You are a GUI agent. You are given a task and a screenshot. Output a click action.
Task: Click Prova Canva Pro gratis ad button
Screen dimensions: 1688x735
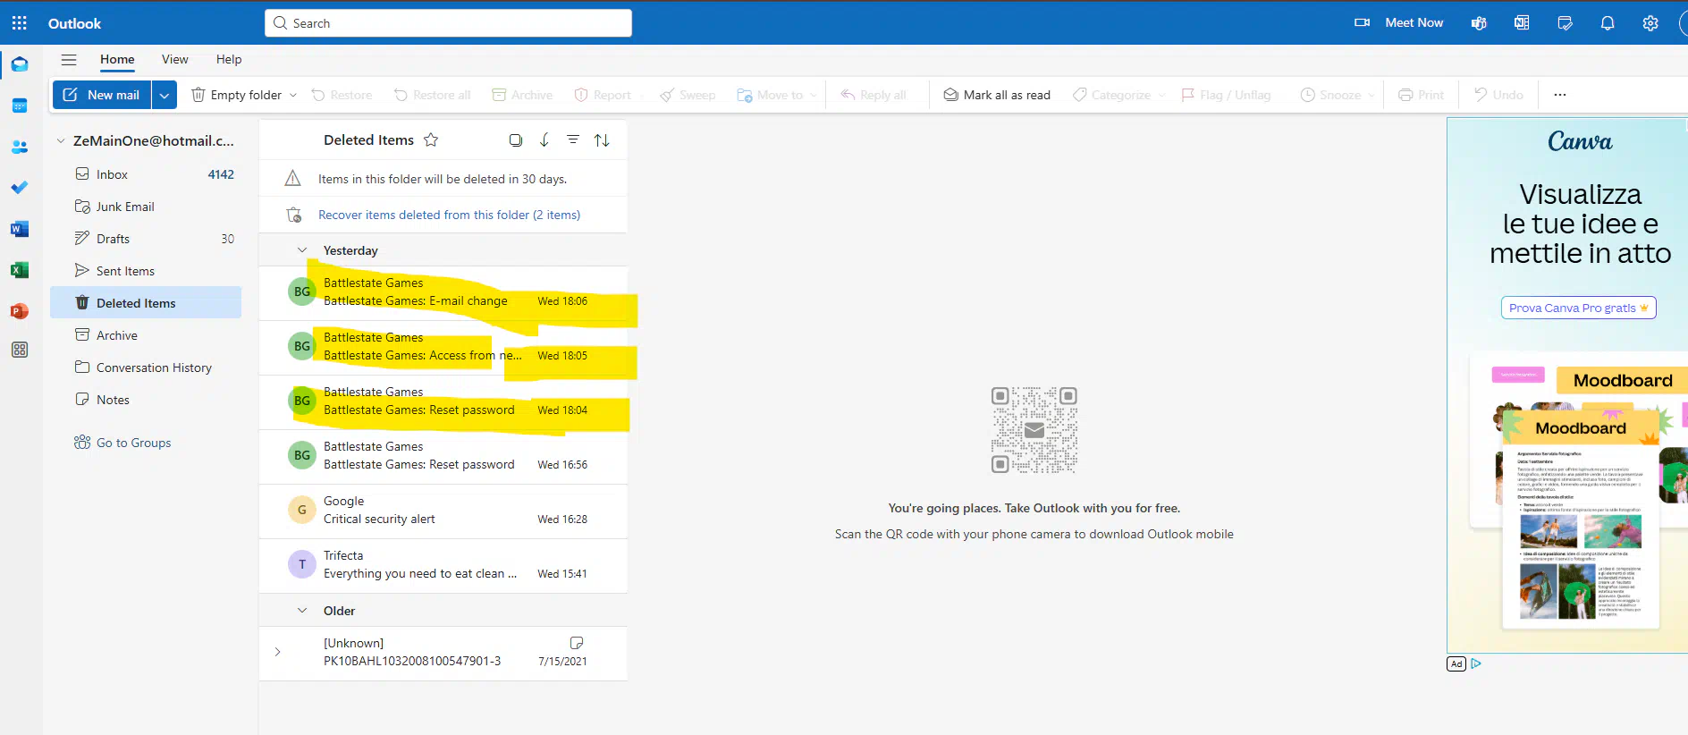(1578, 308)
